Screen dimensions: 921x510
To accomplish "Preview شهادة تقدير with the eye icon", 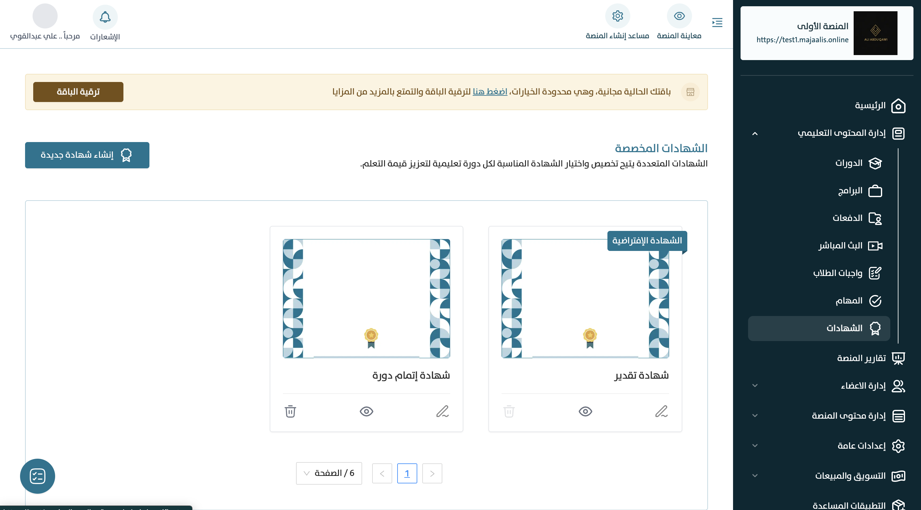I will pyautogui.click(x=585, y=411).
